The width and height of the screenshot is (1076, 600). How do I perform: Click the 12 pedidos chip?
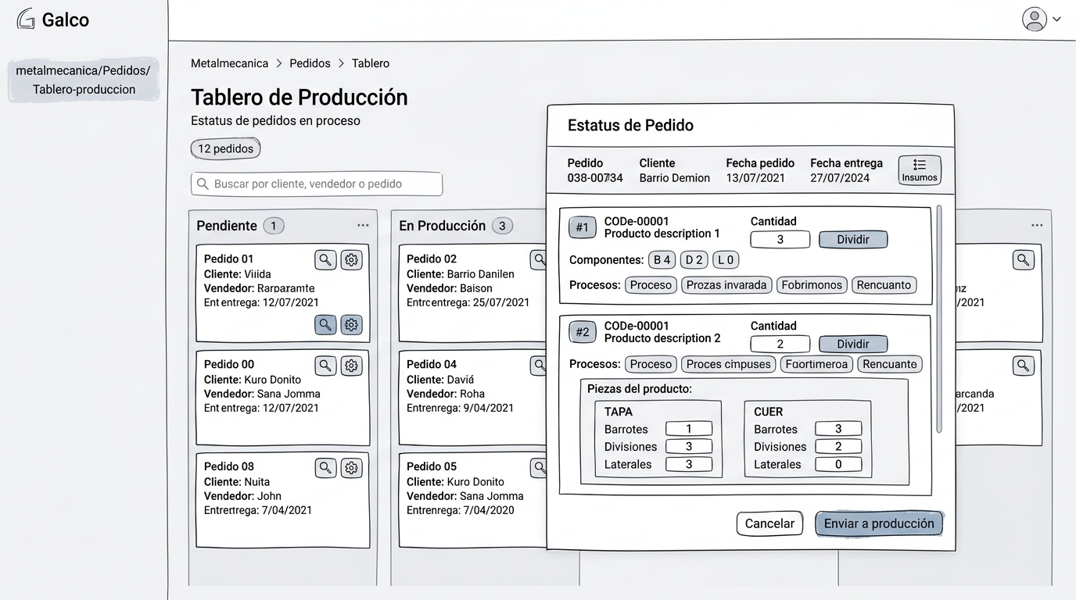[x=225, y=148]
